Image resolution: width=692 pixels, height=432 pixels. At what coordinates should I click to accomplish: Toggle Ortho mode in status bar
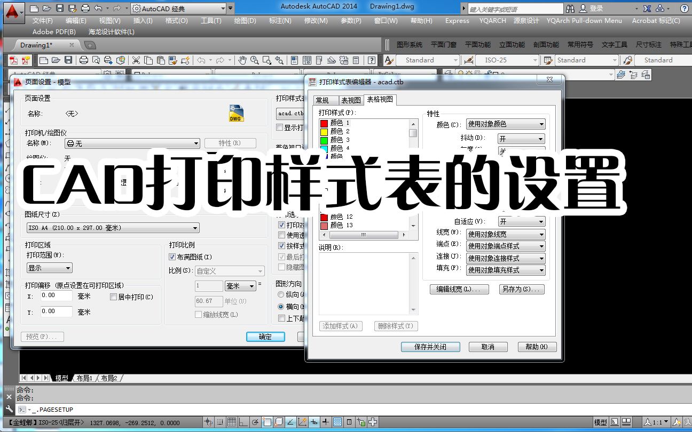(x=243, y=422)
